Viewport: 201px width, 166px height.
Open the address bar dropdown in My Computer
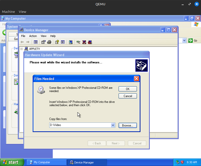click(x=184, y=40)
